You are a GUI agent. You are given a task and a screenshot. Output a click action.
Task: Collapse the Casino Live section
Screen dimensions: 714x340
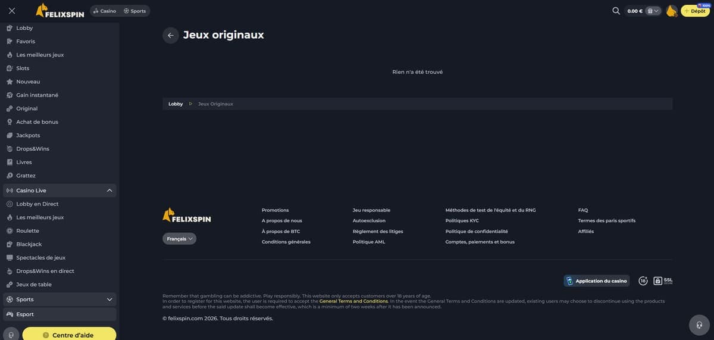[109, 191]
